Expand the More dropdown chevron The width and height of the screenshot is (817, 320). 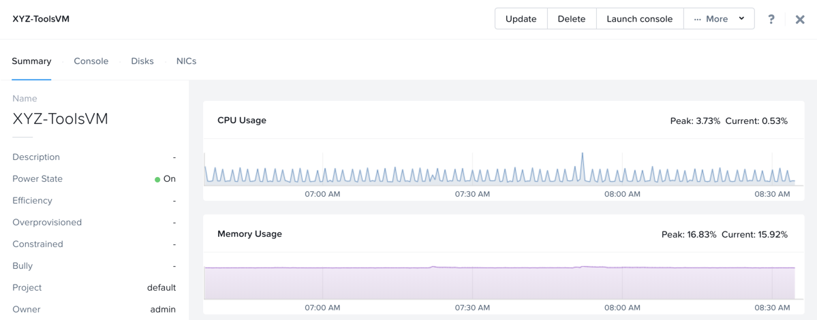point(741,19)
